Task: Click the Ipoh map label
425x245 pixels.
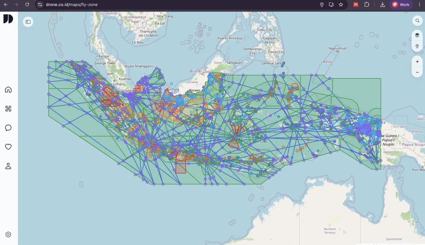Action: [110, 74]
